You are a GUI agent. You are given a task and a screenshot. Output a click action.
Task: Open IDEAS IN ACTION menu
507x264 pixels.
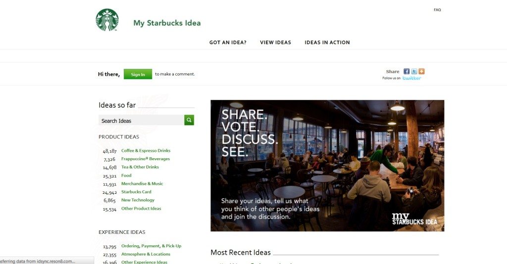327,43
